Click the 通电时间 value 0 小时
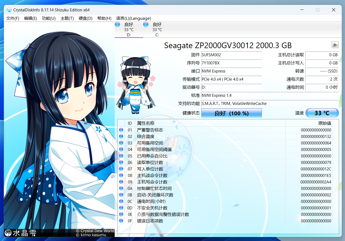 point(322,87)
